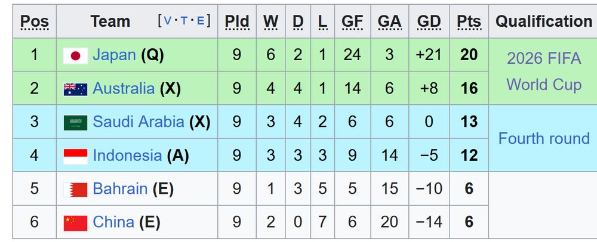Open the Australia team link
This screenshot has width=597, height=242.
[x=124, y=88]
